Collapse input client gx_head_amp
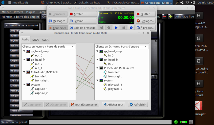 point(97,51)
